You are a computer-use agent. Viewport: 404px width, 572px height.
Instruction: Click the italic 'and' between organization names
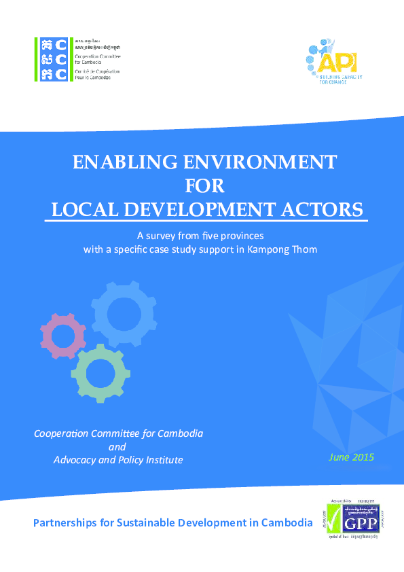tap(117, 447)
